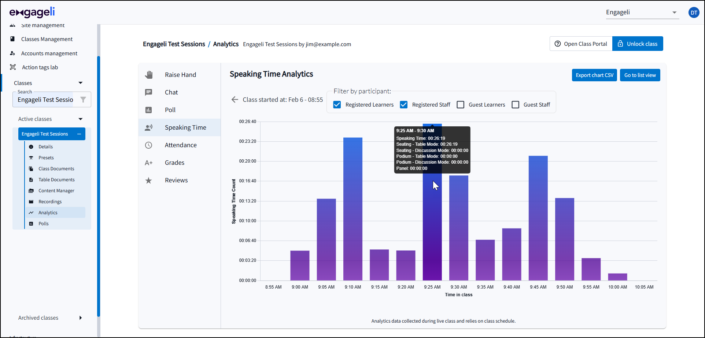
Task: Click the 9:50 AM speaking time bar
Action: click(x=565, y=239)
